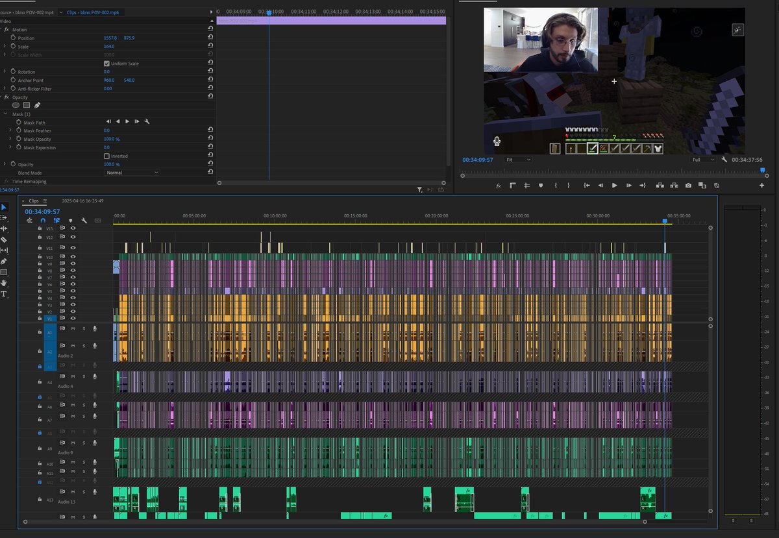Viewport: 779px width, 538px height.
Task: Hide track V13 output with its eye icon
Action: click(73, 228)
